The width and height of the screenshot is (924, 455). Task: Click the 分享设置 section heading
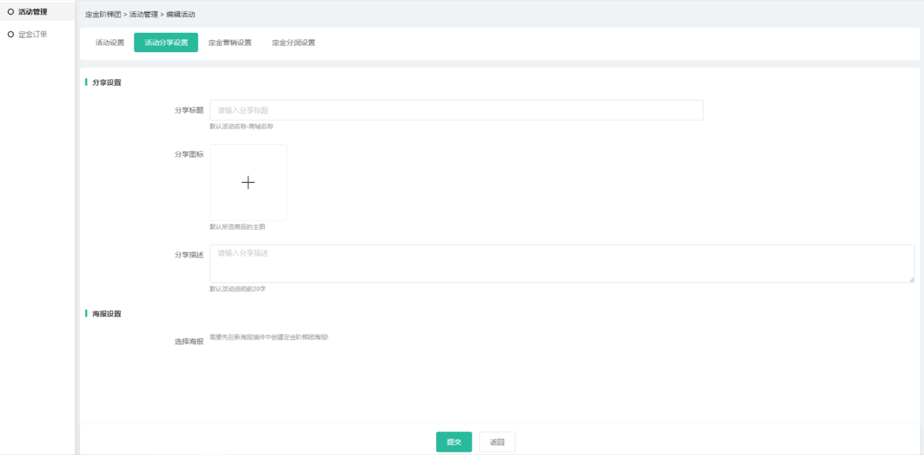click(x=106, y=83)
